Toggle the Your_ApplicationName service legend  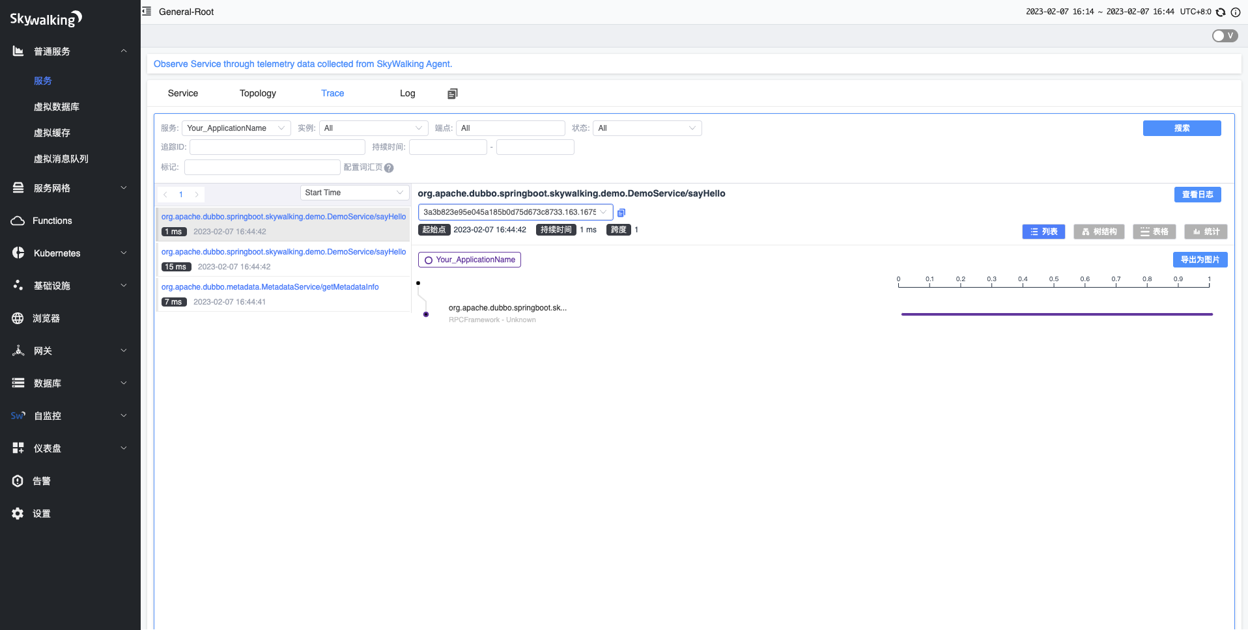469,260
